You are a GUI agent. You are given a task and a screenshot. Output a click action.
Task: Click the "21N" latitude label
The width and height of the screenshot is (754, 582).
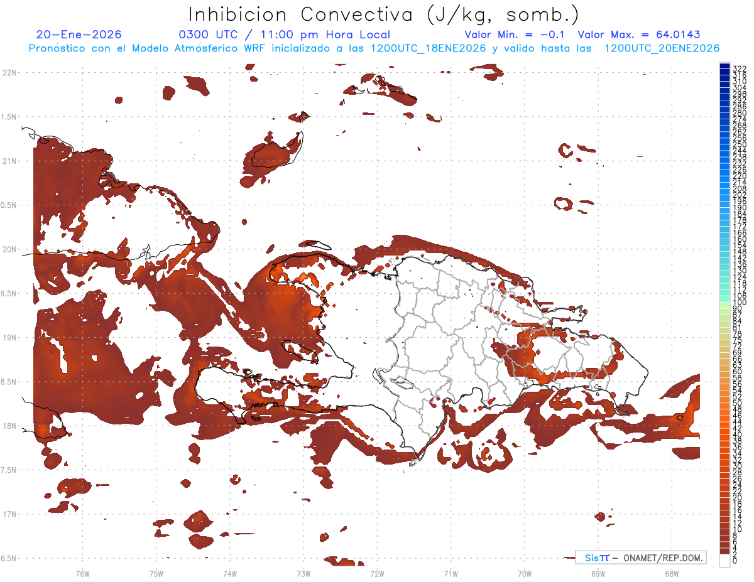pyautogui.click(x=9, y=161)
